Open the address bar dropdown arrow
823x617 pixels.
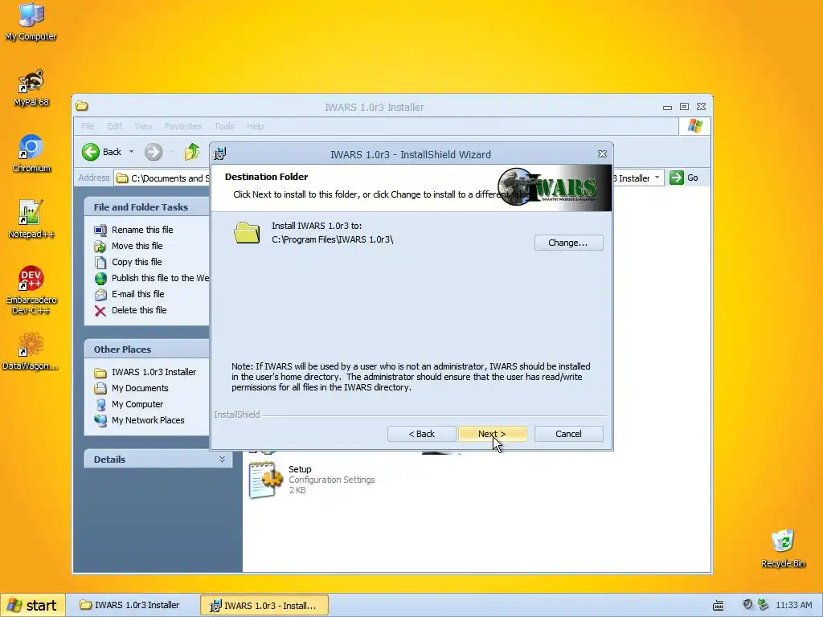(x=657, y=178)
